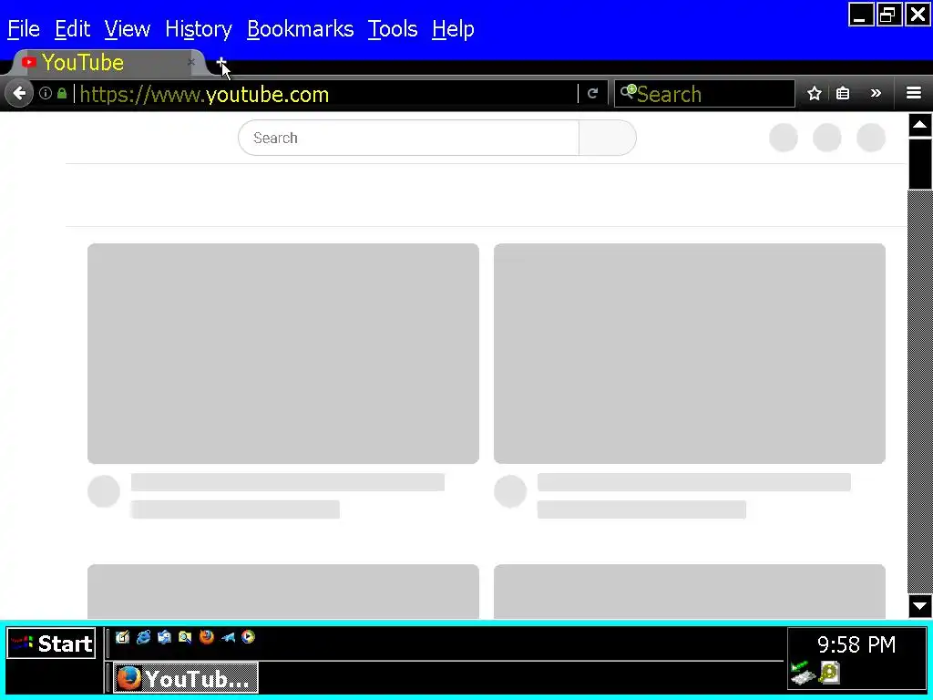The width and height of the screenshot is (933, 700).
Task: Click the YouTube page Search field
Action: pyautogui.click(x=408, y=138)
